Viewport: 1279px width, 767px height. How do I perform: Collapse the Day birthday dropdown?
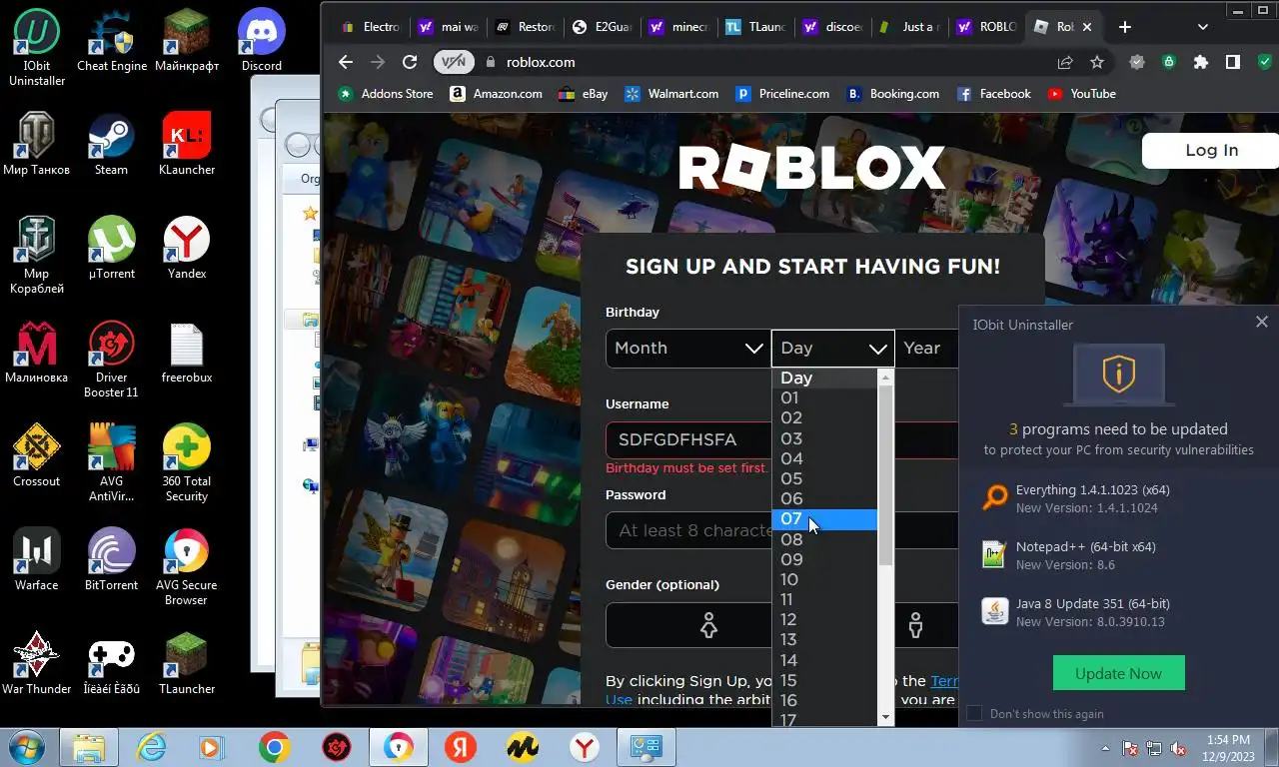[x=832, y=348]
